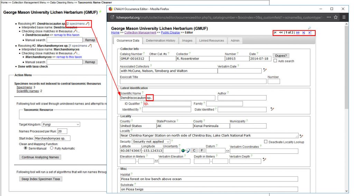Bookmark this page with the star icon
354x196 pixels.
click(336, 17)
